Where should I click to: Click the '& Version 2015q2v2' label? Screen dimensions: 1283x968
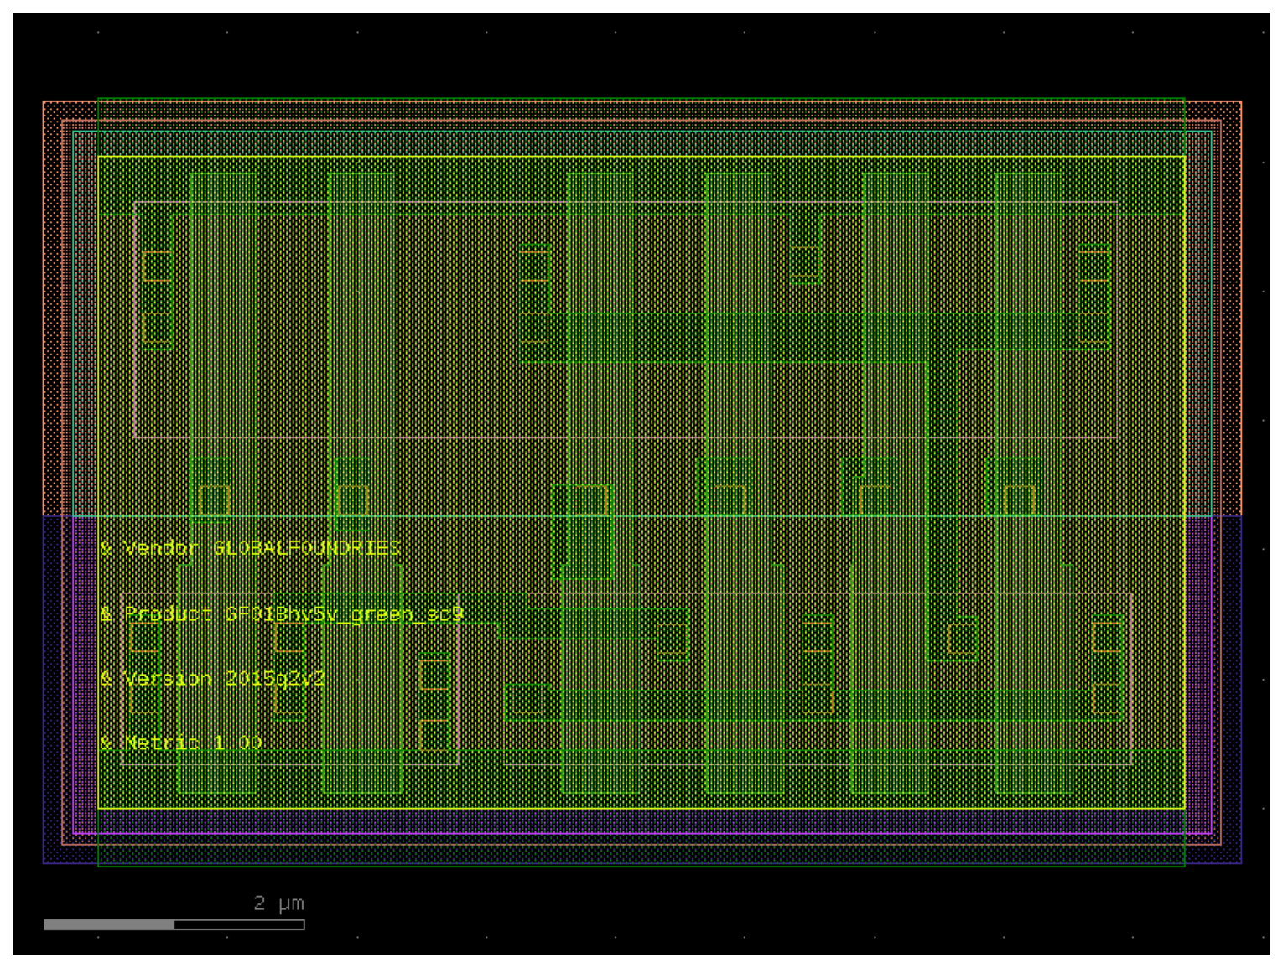[212, 678]
